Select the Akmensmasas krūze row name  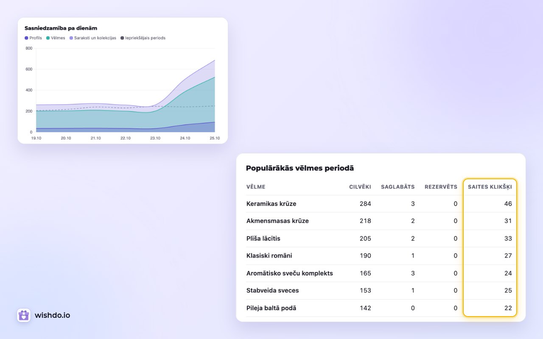(277, 221)
